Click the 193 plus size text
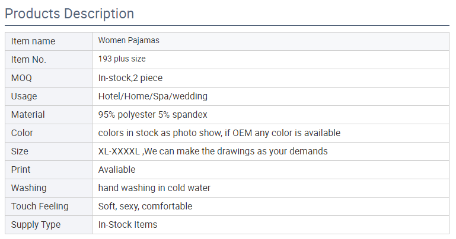Image resolution: width=456 pixels, height=239 pixels. pos(122,59)
